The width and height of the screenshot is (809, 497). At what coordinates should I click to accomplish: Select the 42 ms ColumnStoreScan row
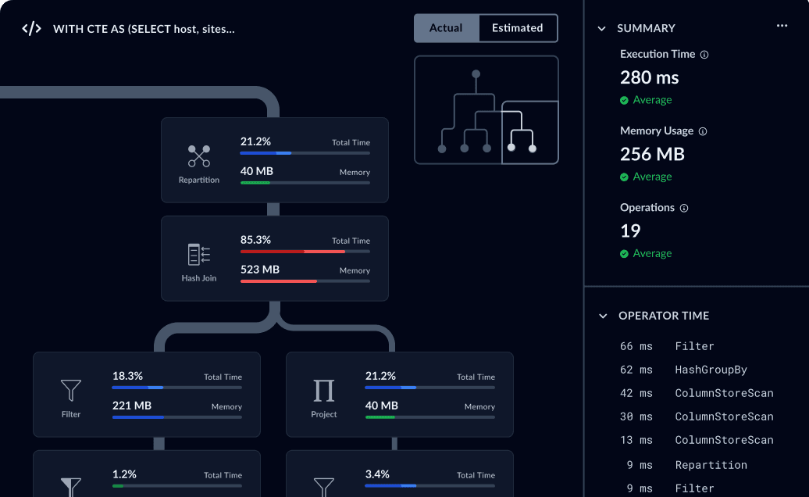[x=697, y=393]
